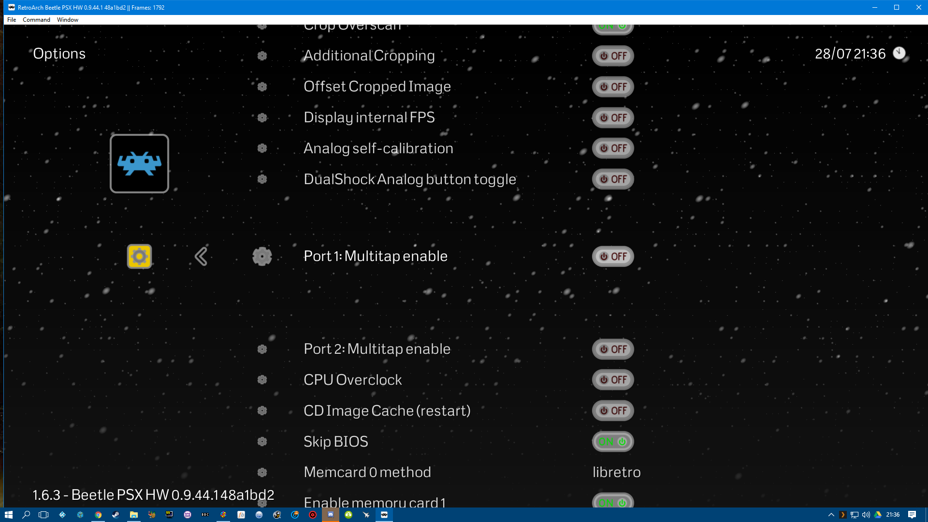Image resolution: width=928 pixels, height=522 pixels.
Task: Open Steam from the taskbar
Action: click(x=116, y=515)
